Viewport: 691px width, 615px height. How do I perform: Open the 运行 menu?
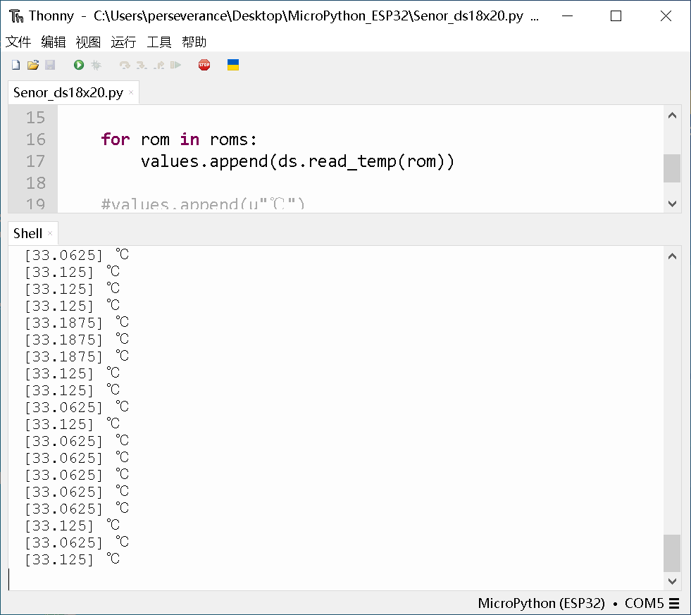point(123,42)
